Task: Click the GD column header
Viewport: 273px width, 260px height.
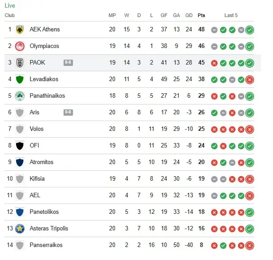Action: tap(189, 15)
